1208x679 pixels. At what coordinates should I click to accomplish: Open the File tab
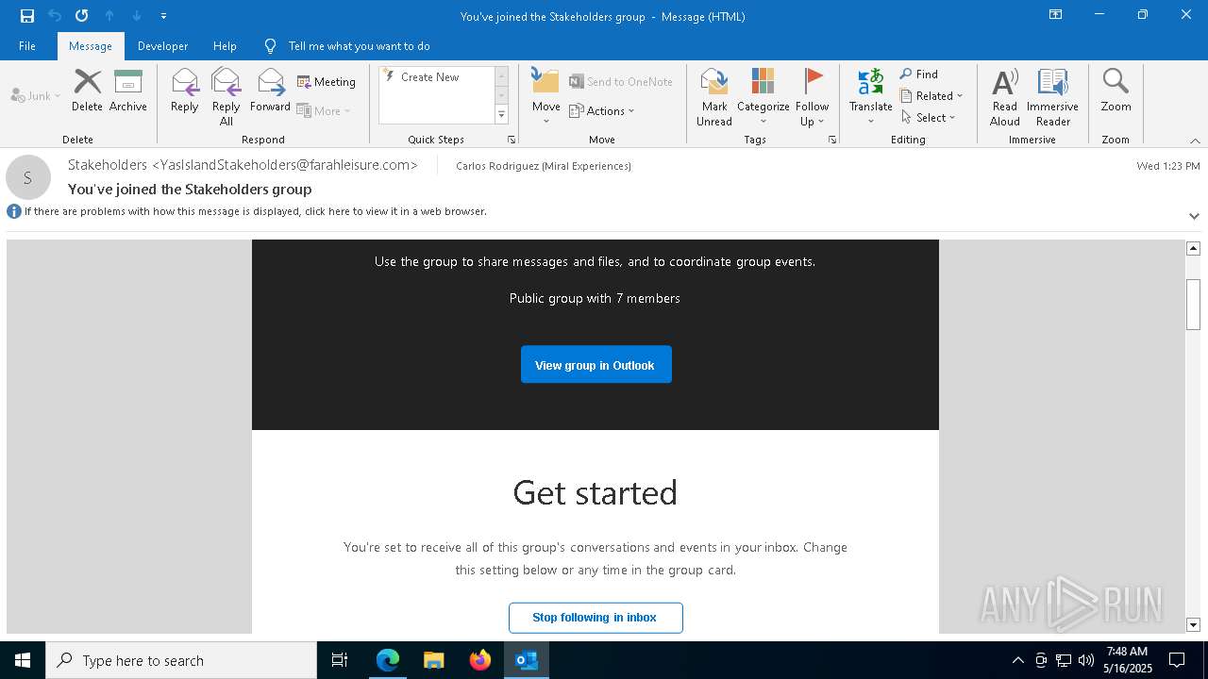(x=27, y=45)
